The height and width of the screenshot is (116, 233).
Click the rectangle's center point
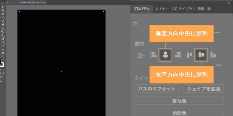[62, 72]
